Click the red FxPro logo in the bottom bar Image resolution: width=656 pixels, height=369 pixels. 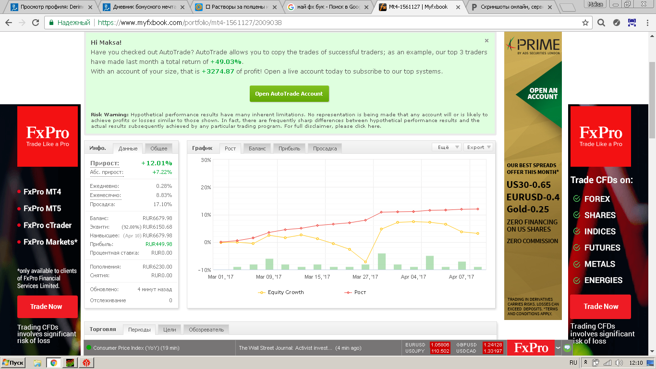point(531,347)
